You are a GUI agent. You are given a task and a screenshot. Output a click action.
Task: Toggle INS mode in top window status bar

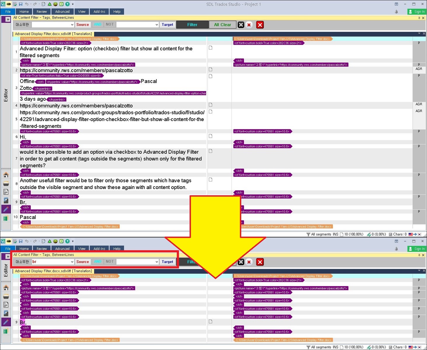pos(335,234)
